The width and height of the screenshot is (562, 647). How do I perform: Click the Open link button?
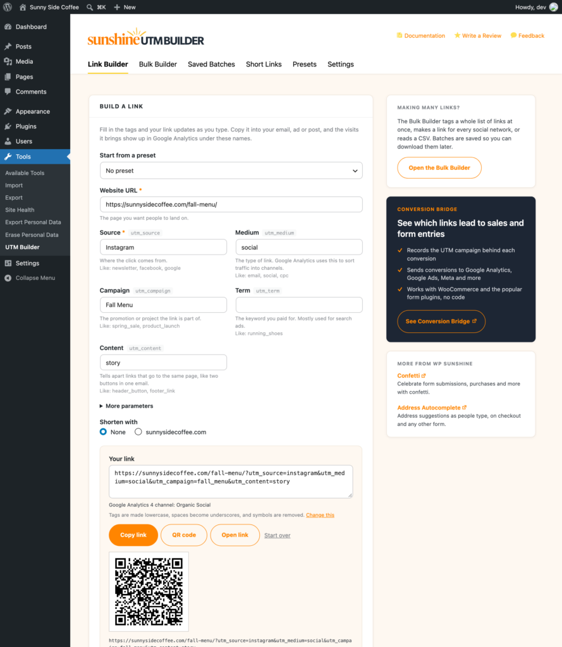[x=235, y=535]
